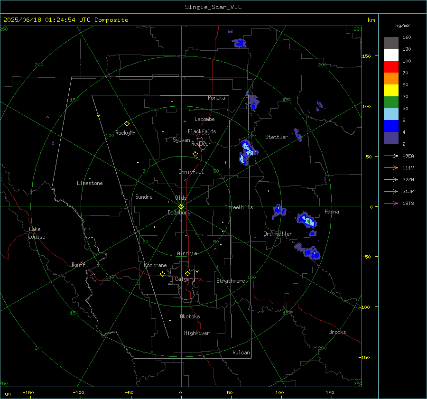427x399 pixels.
Task: Click the yellow V marker north of RockyMH
Action: [99, 116]
